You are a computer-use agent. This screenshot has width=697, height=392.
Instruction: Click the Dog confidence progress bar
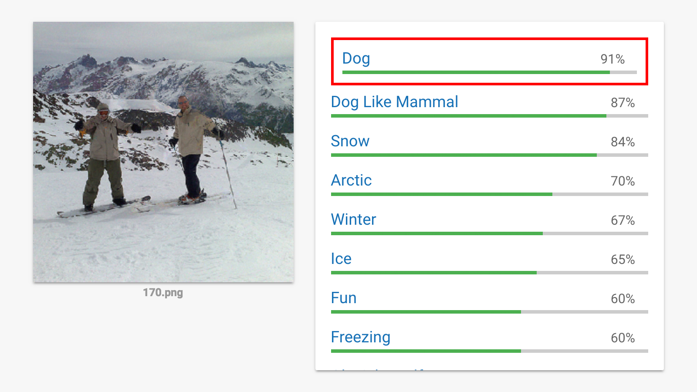(490, 72)
